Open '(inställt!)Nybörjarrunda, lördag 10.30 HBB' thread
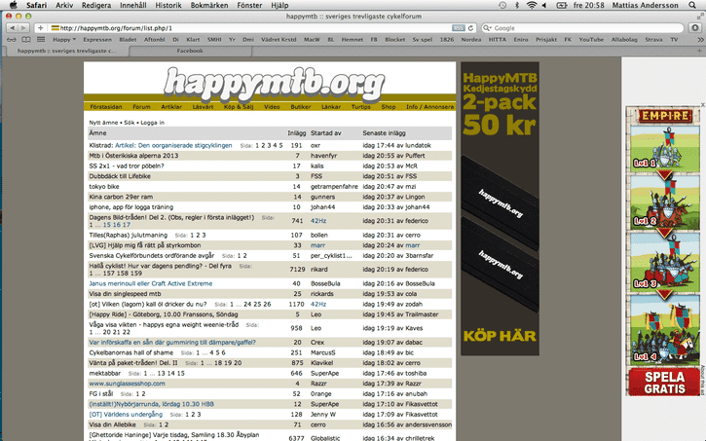The width and height of the screenshot is (706, 441). tap(151, 404)
